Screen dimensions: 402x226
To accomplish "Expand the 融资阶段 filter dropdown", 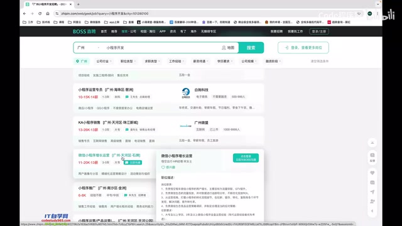I will 273,62.
